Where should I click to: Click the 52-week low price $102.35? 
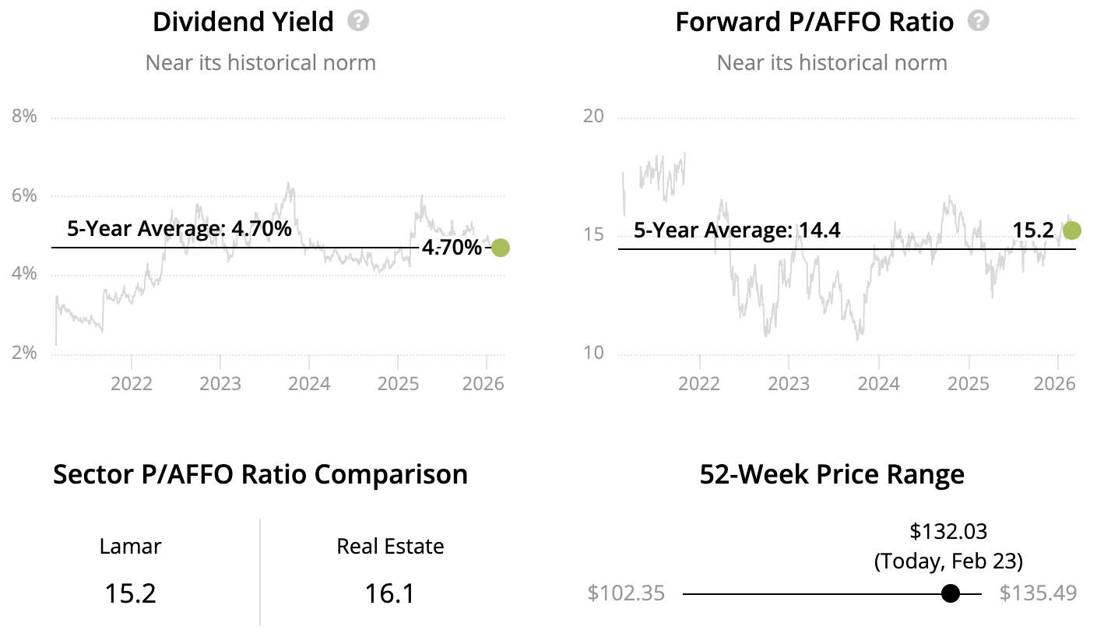point(627,593)
